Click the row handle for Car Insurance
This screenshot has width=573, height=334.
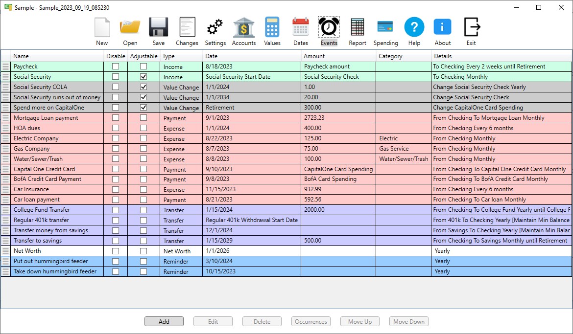(5, 189)
